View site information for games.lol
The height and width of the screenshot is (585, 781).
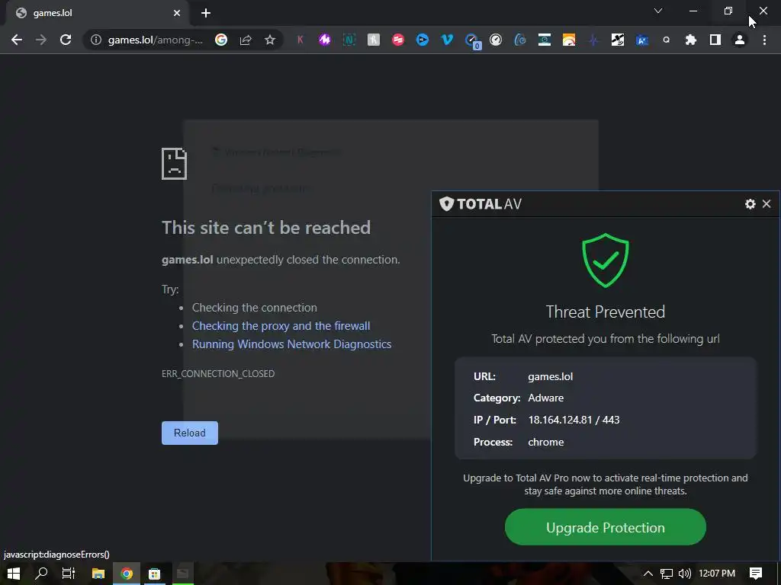click(96, 40)
